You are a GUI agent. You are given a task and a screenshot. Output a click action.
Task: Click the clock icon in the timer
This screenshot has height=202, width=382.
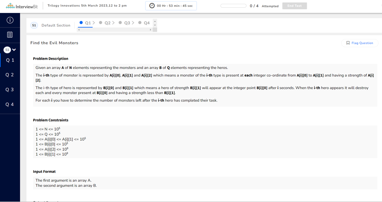click(x=152, y=6)
